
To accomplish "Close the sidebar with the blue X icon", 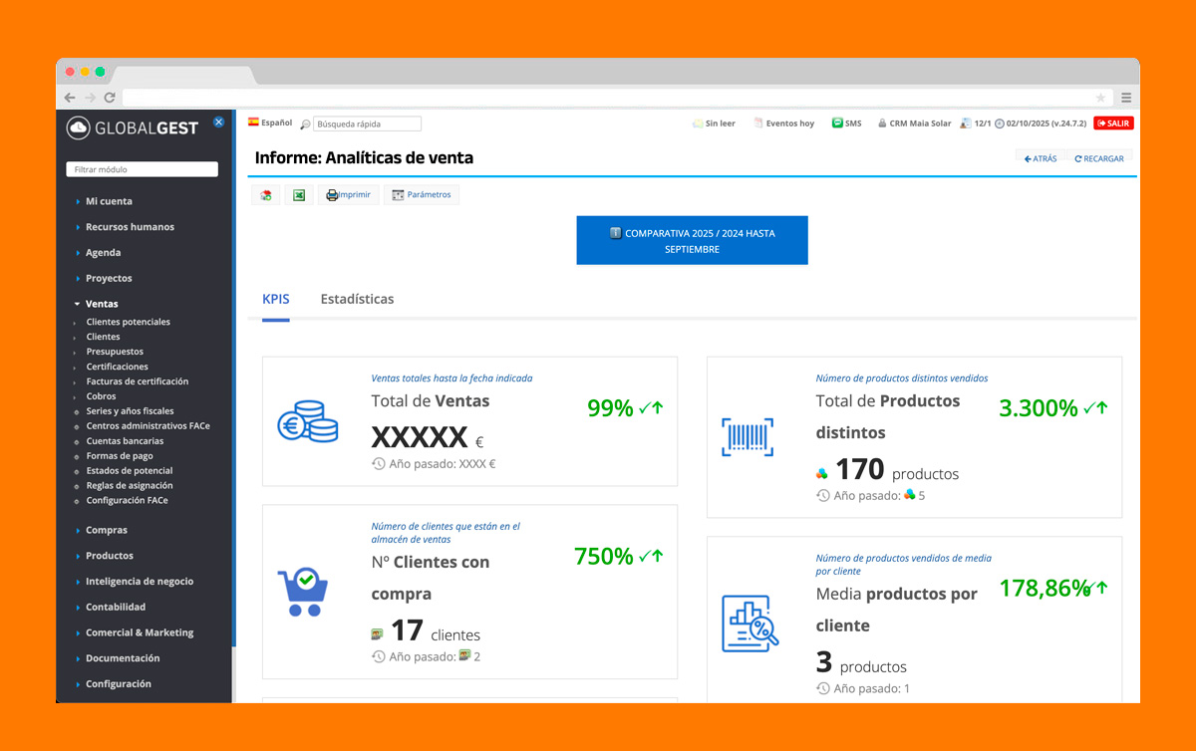I will [x=218, y=123].
